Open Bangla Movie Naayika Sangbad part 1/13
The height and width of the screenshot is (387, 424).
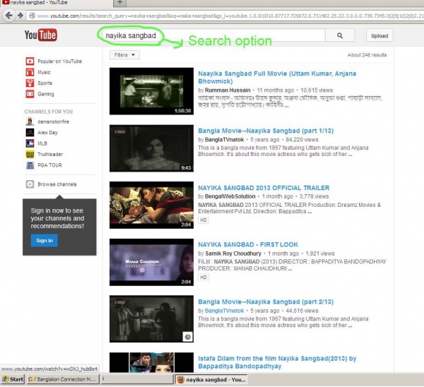pos(266,131)
